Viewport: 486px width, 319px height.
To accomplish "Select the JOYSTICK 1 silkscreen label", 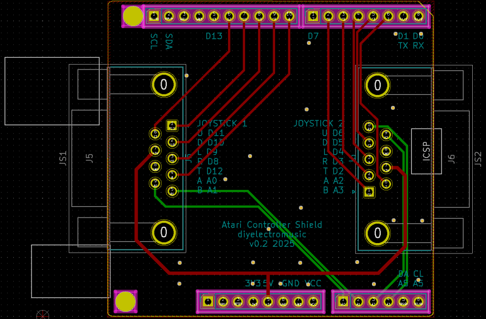I will point(222,124).
